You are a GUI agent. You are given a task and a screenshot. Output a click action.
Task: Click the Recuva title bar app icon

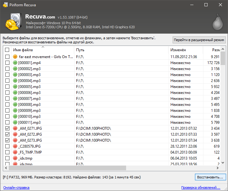click(x=5, y=5)
